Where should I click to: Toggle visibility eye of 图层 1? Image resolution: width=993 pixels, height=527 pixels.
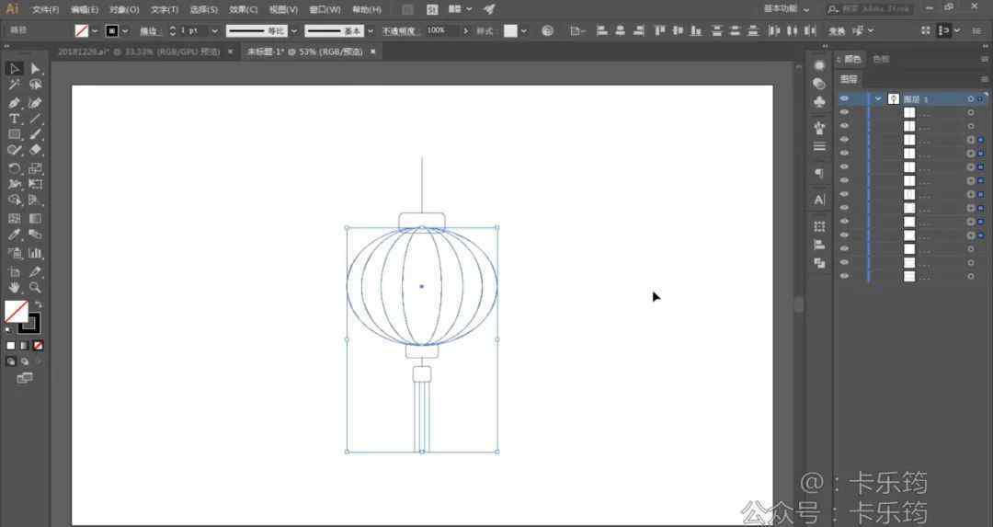click(x=844, y=98)
